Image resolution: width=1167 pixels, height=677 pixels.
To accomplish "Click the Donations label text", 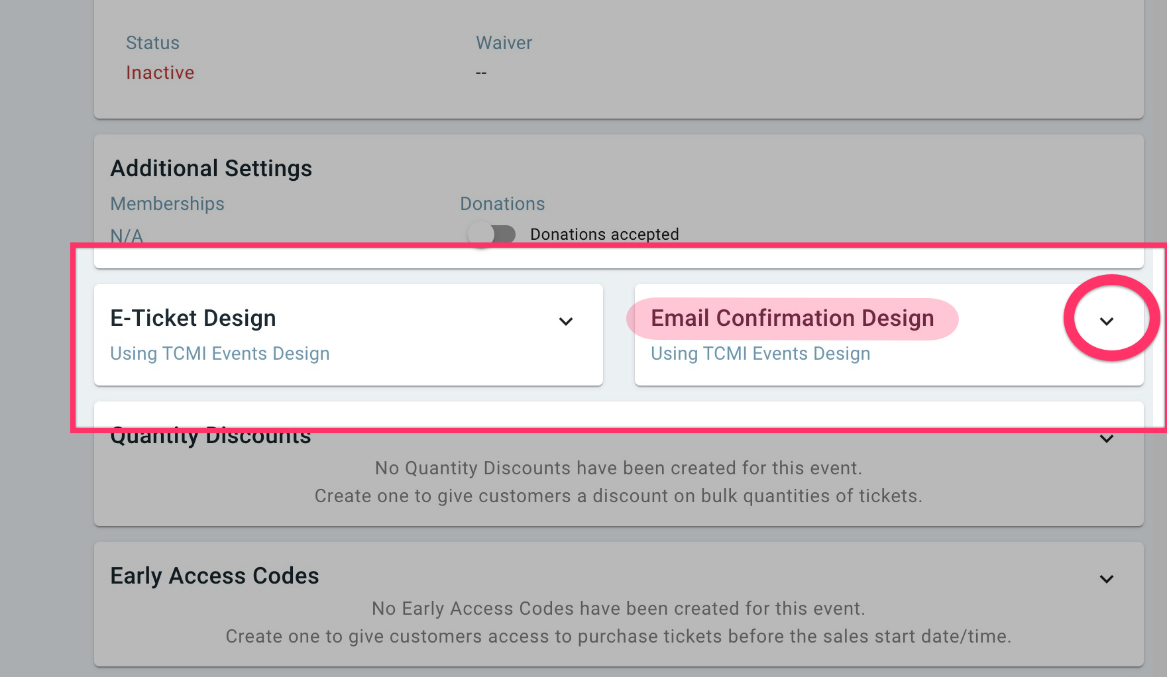I will (x=502, y=203).
